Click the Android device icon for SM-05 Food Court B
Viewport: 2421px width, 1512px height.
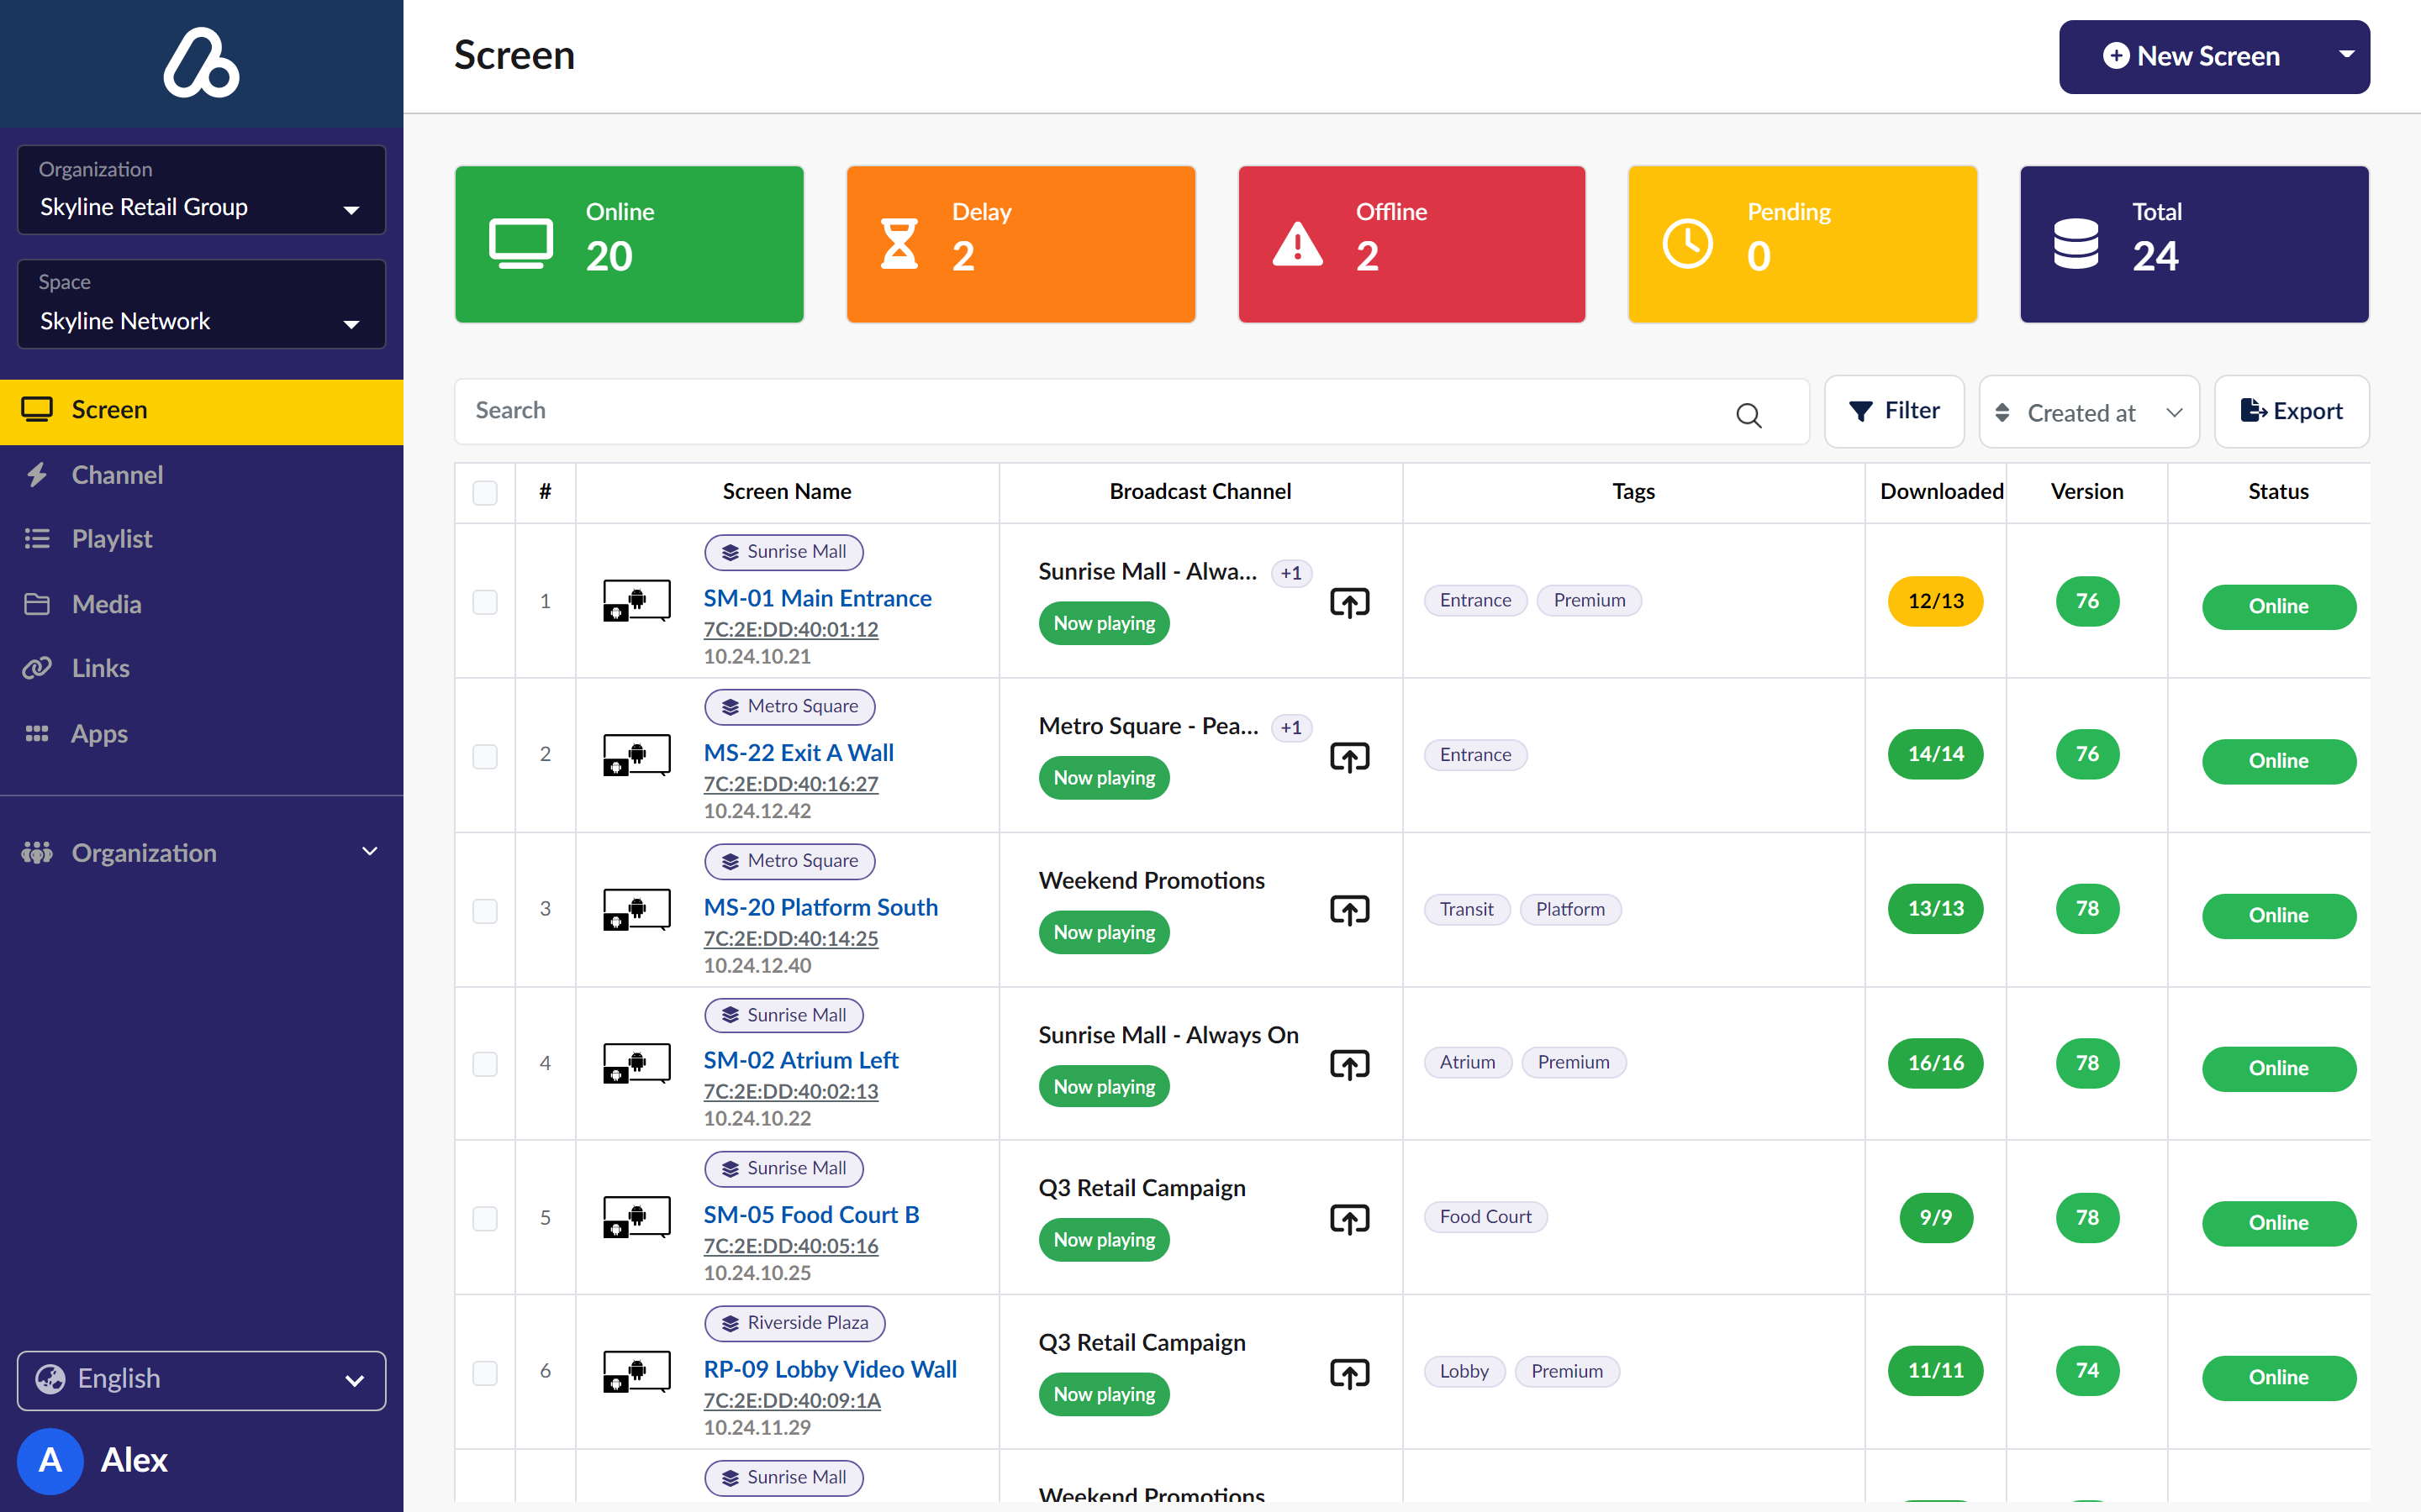636,1217
